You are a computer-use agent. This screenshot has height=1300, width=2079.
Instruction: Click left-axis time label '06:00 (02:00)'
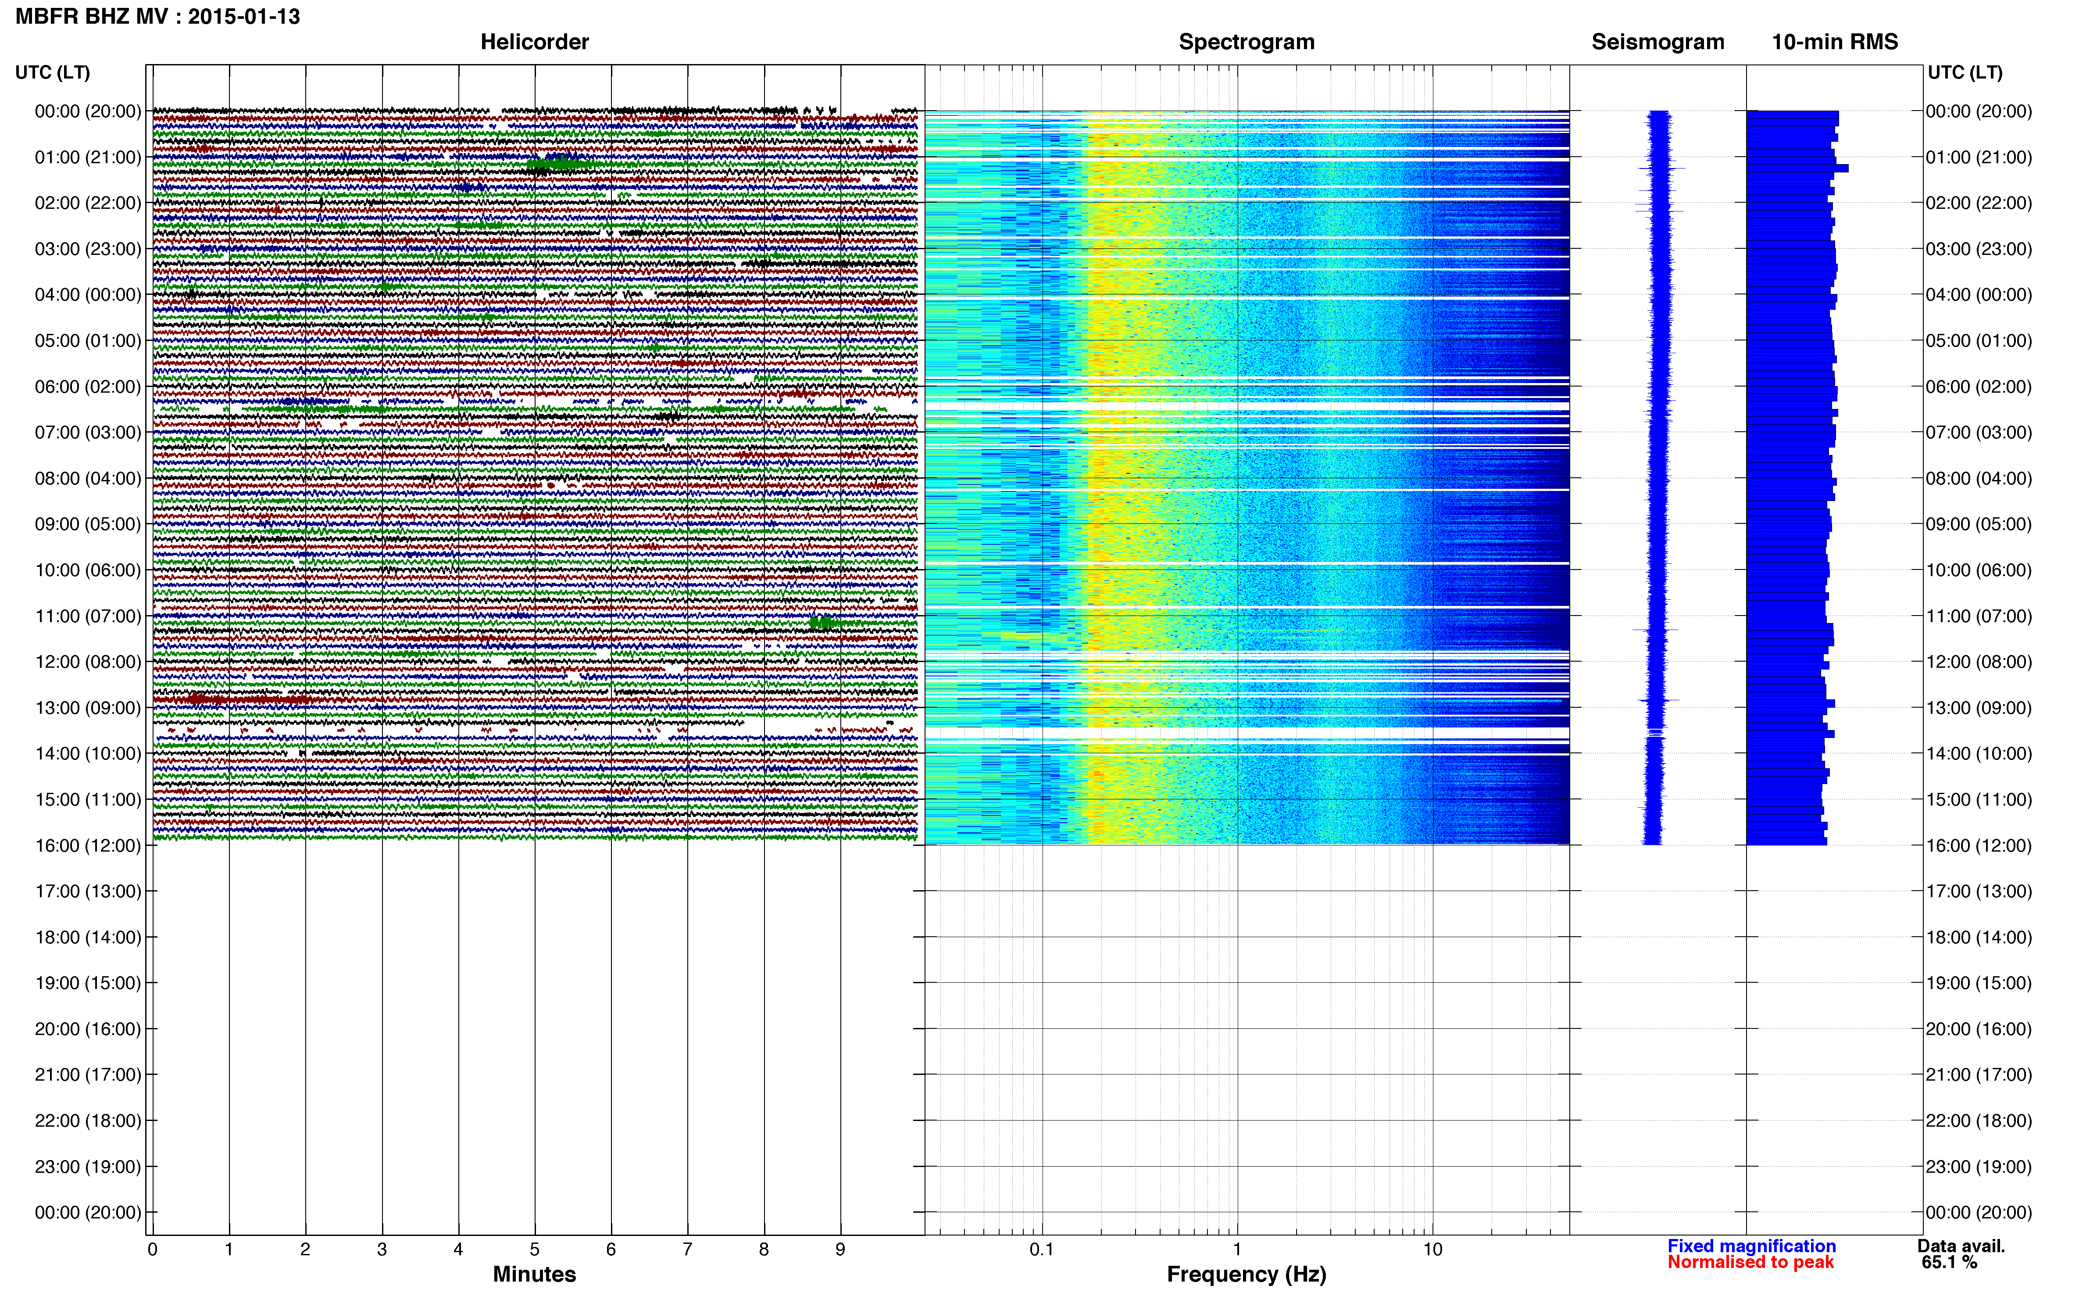pyautogui.click(x=88, y=387)
